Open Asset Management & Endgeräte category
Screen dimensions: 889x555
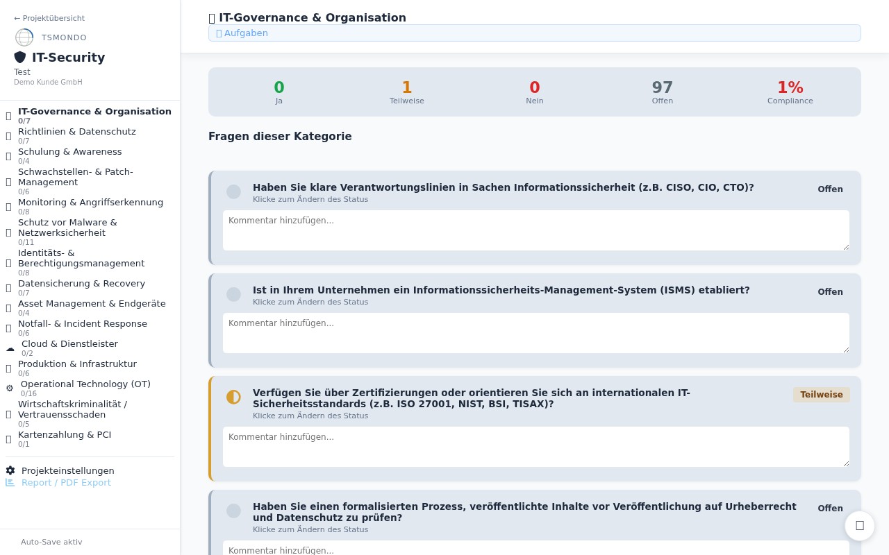[x=90, y=308]
